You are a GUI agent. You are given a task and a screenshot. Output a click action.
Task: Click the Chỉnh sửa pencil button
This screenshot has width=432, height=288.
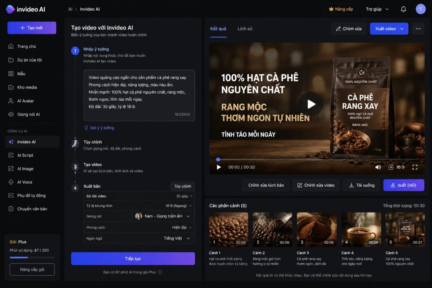pos(348,29)
